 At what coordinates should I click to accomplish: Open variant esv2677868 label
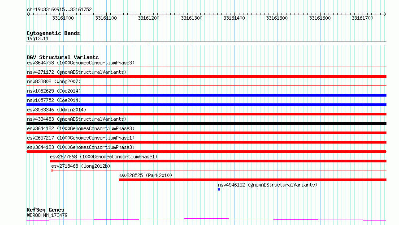[x=104, y=157]
